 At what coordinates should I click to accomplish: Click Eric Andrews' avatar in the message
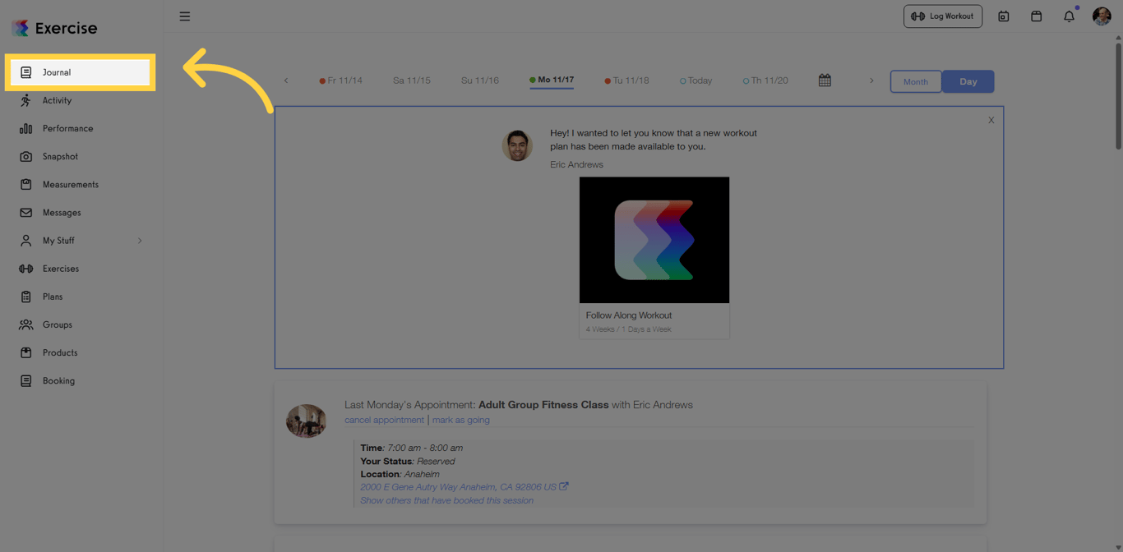tap(517, 145)
